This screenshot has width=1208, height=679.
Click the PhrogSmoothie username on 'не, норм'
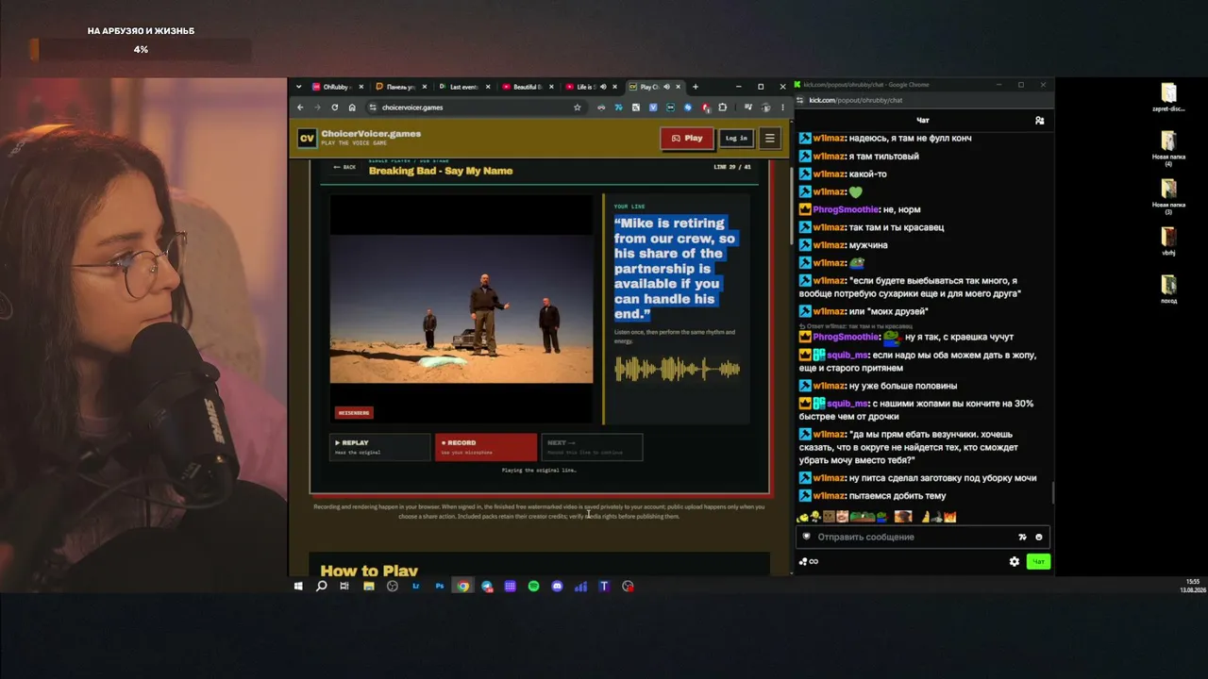847,209
